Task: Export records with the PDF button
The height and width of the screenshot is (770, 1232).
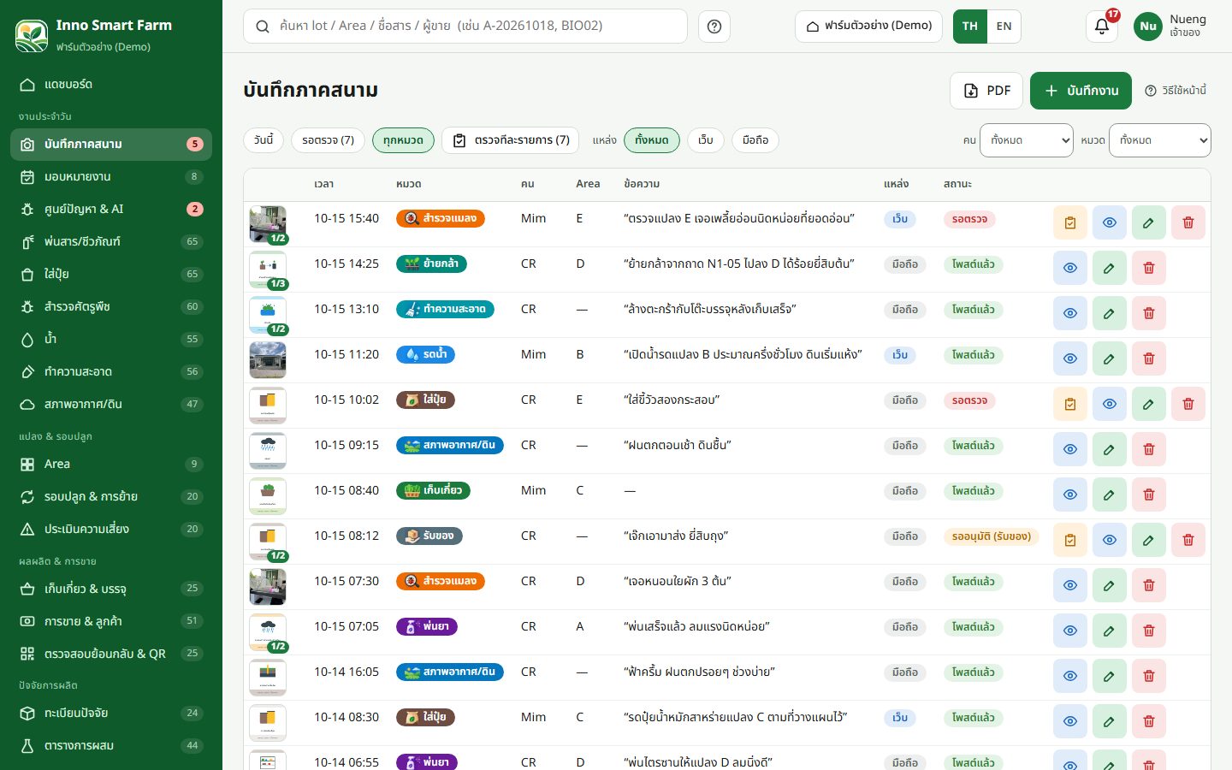Action: [x=986, y=91]
